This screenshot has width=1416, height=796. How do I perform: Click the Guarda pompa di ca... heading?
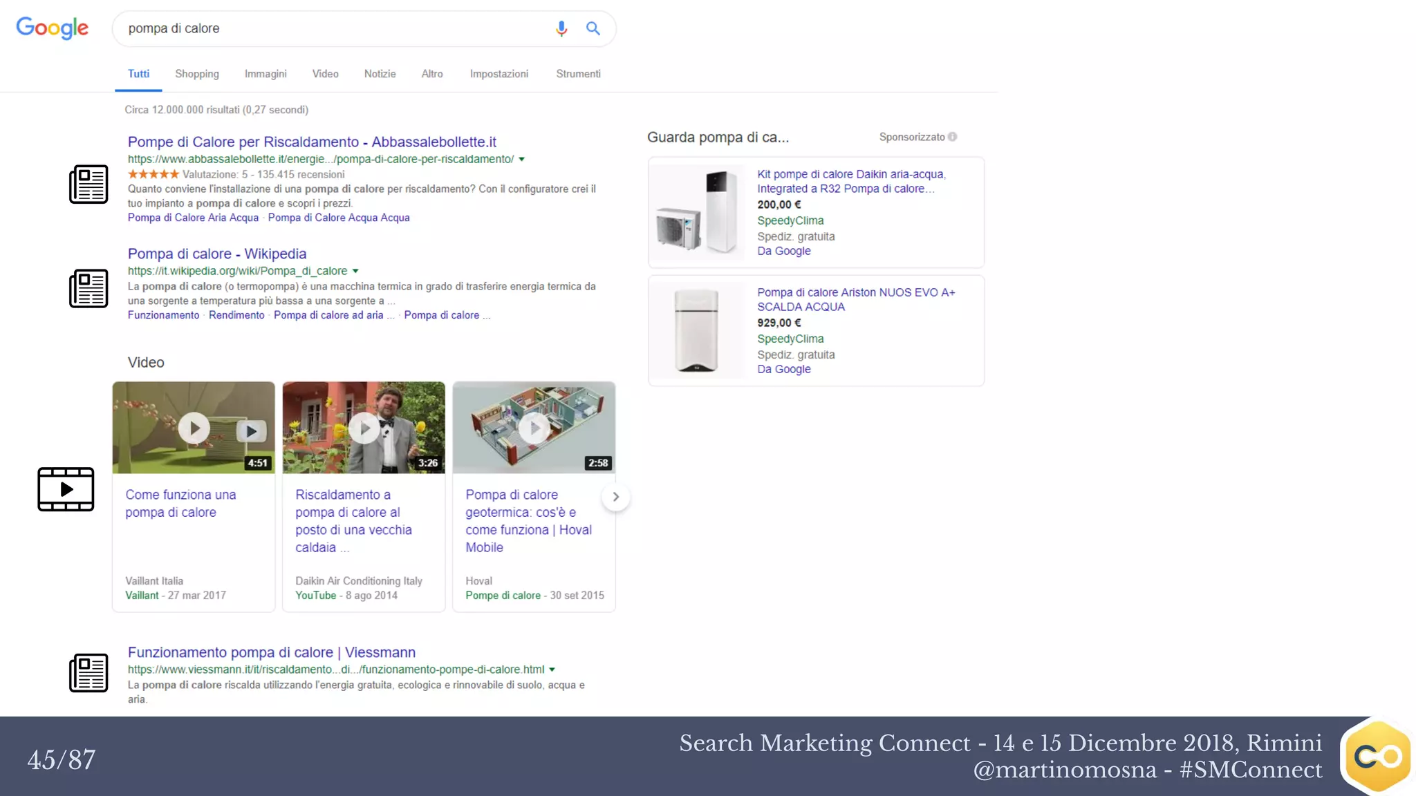[718, 137]
